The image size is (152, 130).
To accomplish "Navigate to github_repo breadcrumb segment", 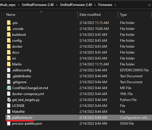I will (8, 5).
